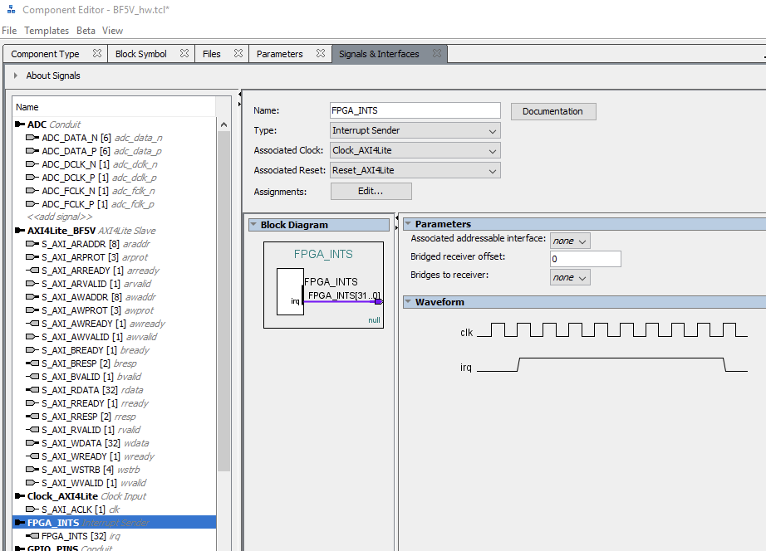The width and height of the screenshot is (766, 551).
Task: Switch to the Block Symbol tab
Action: (x=141, y=54)
